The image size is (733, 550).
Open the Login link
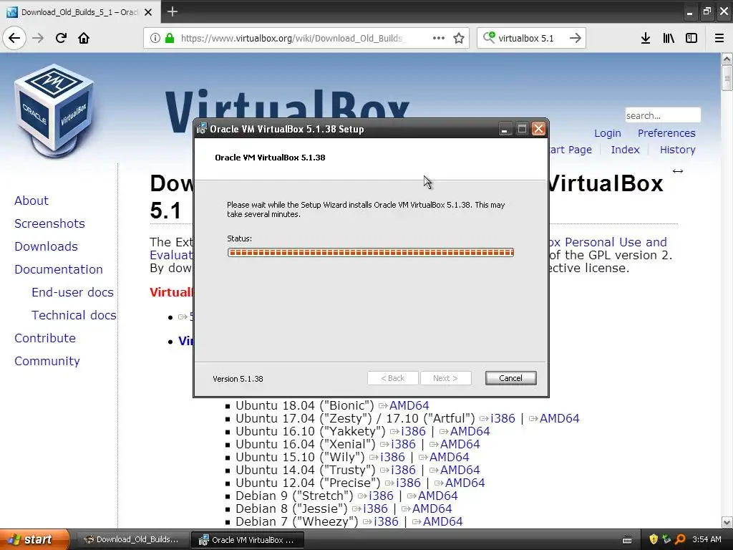[607, 133]
